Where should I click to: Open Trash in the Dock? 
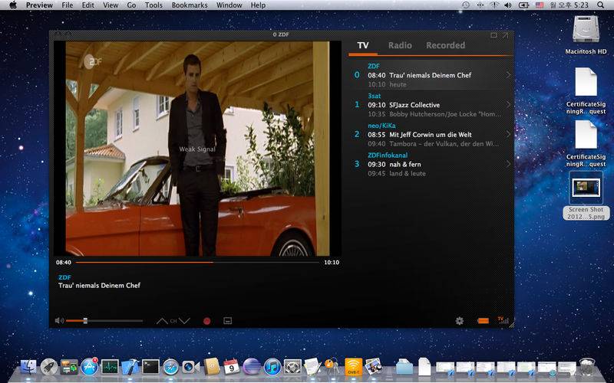(587, 367)
